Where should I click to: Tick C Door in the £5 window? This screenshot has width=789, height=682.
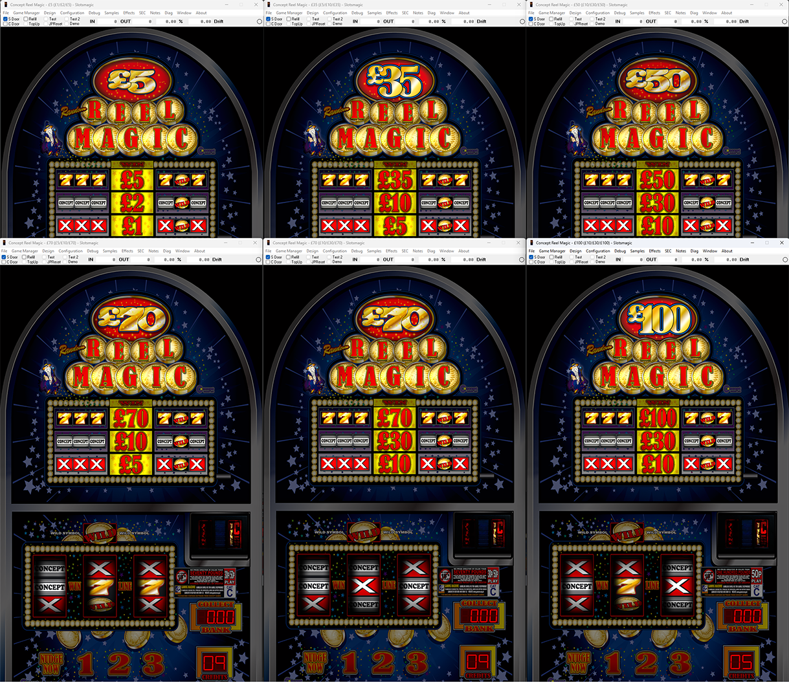[5, 24]
